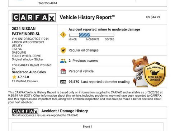Click the phone number 260-250-4814

[48, 3]
